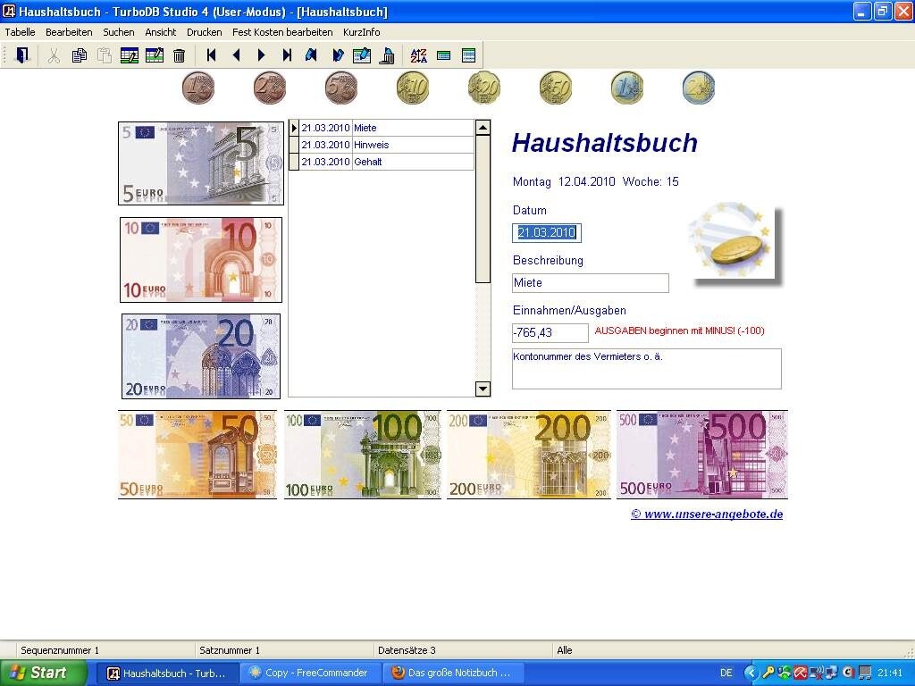
Task: Click the 10 Euro banknote image
Action: tap(201, 260)
